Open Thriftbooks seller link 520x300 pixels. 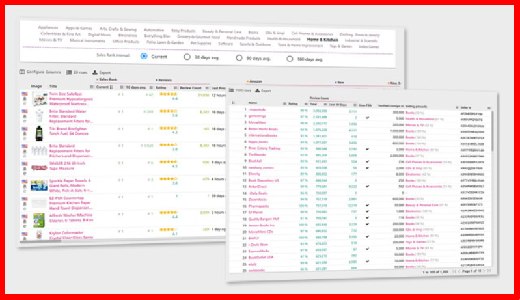(257, 154)
